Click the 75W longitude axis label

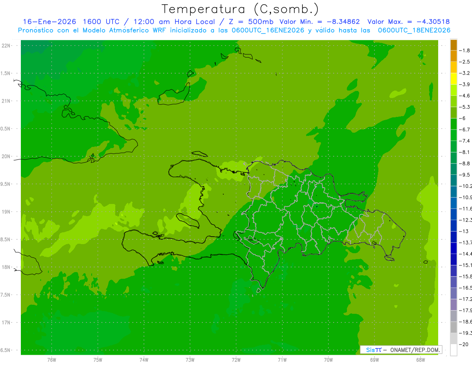[x=98, y=360]
